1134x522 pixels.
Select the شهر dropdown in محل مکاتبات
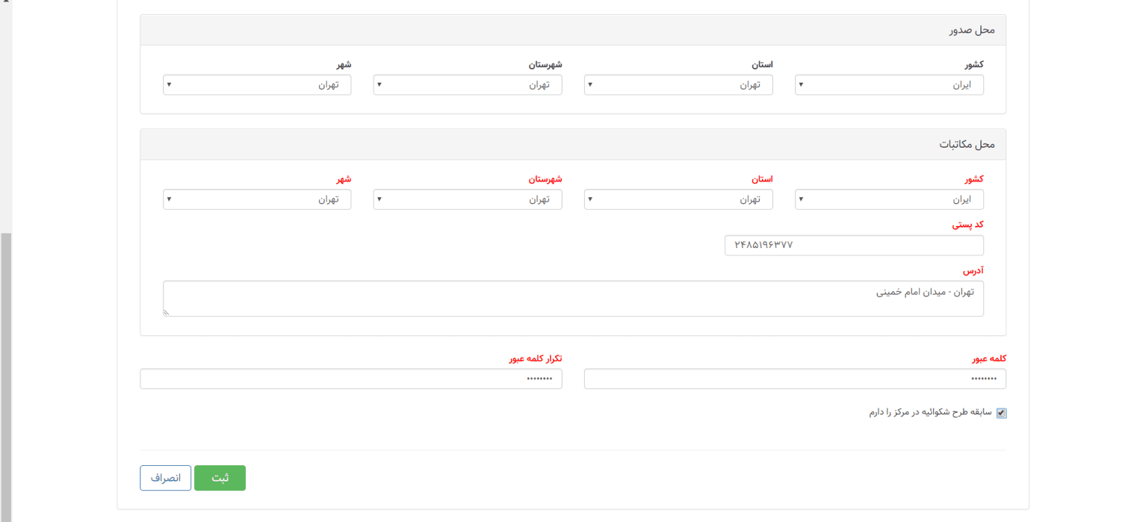pos(257,199)
